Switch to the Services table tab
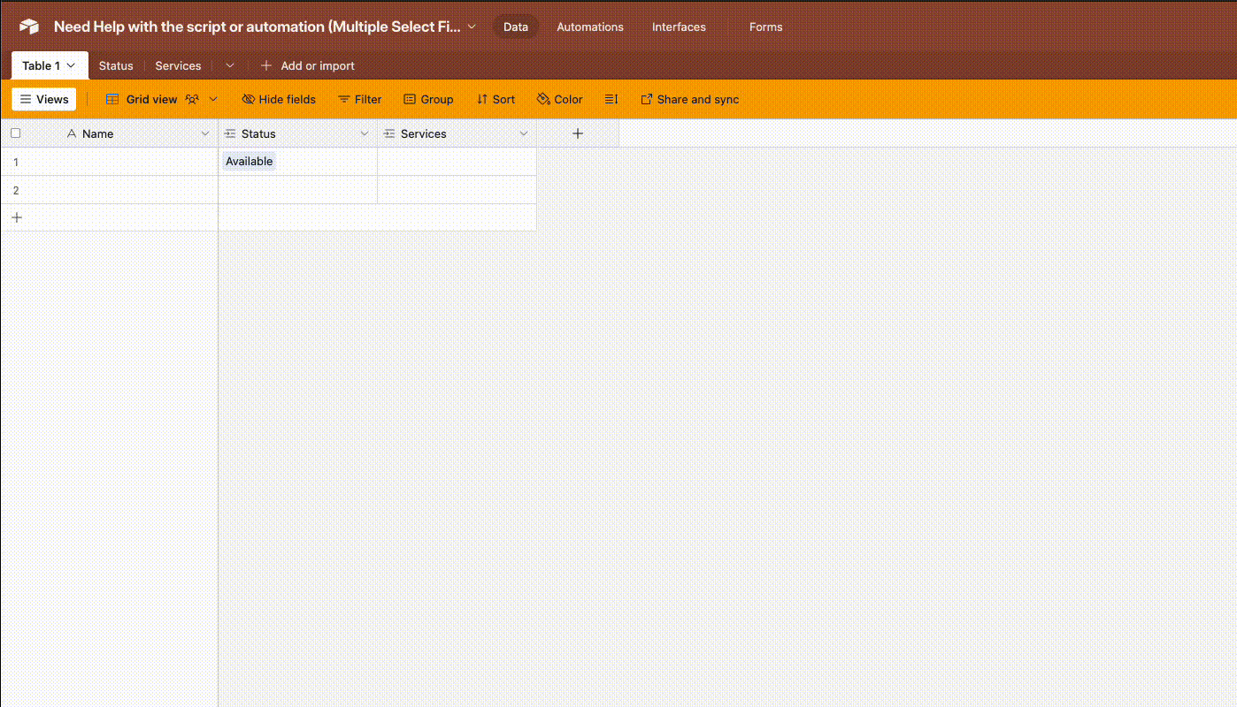The image size is (1237, 707). (178, 65)
